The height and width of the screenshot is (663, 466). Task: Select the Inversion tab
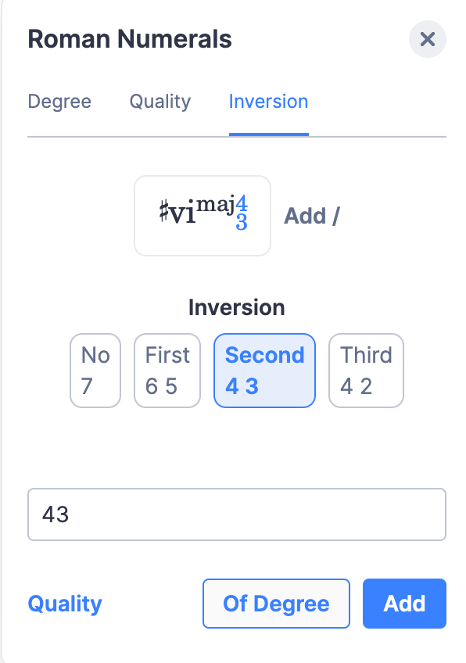pyautogui.click(x=268, y=102)
